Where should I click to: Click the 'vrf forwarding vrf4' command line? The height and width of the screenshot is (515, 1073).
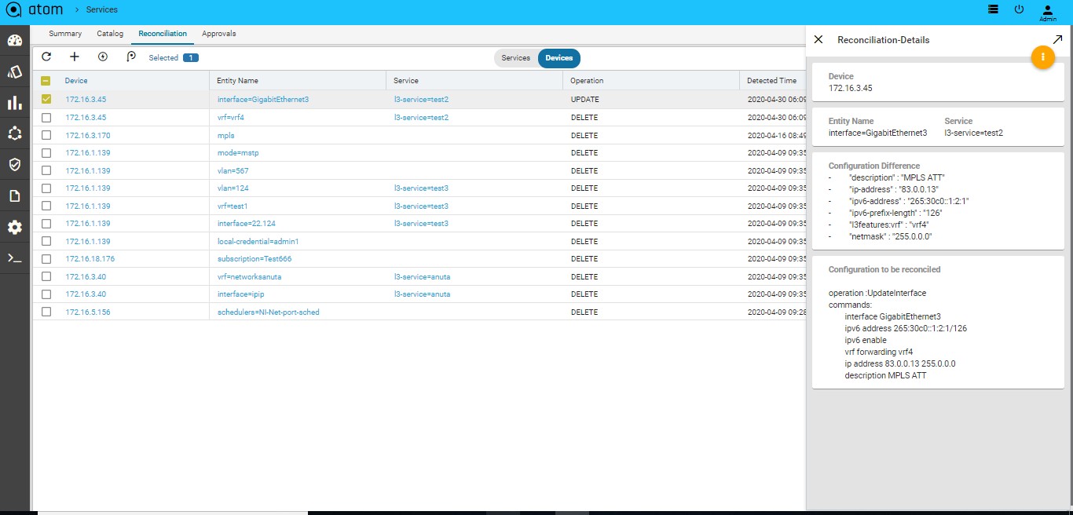tap(878, 352)
